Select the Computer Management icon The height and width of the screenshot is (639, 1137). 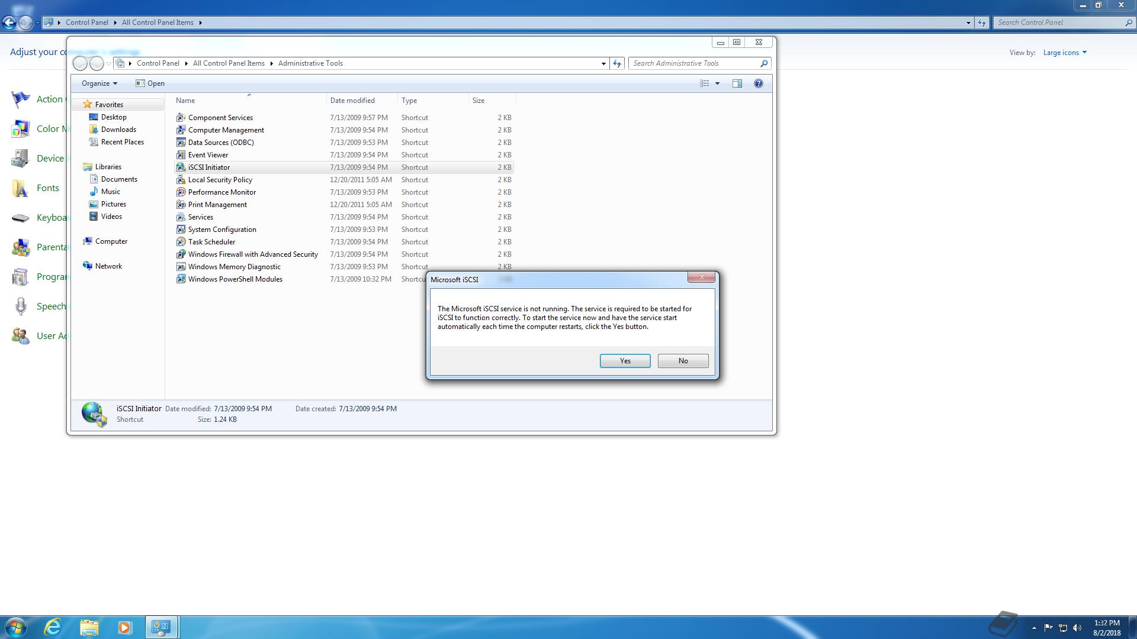[181, 130]
